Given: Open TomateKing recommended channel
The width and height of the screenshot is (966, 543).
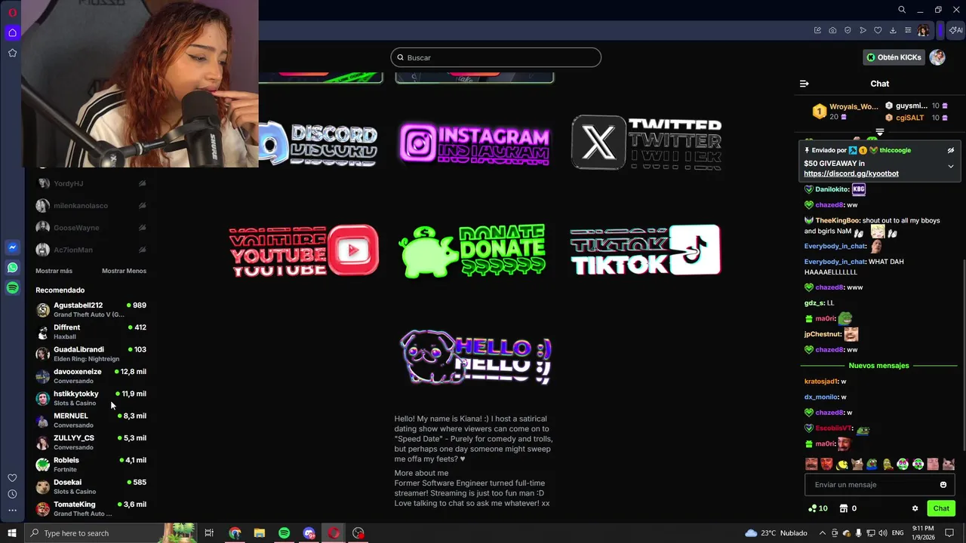Looking at the screenshot, I should point(91,508).
